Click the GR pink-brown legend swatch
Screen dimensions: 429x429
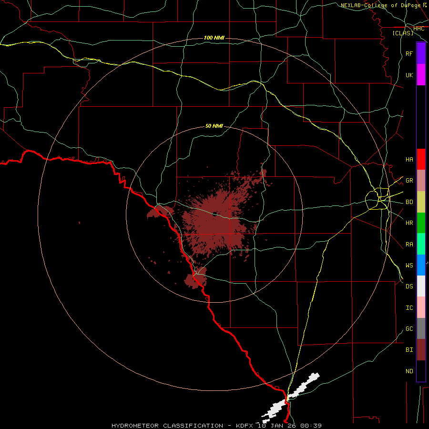pos(421,180)
